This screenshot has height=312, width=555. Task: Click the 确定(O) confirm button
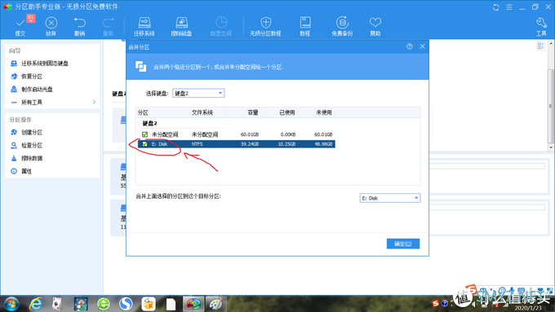point(403,244)
